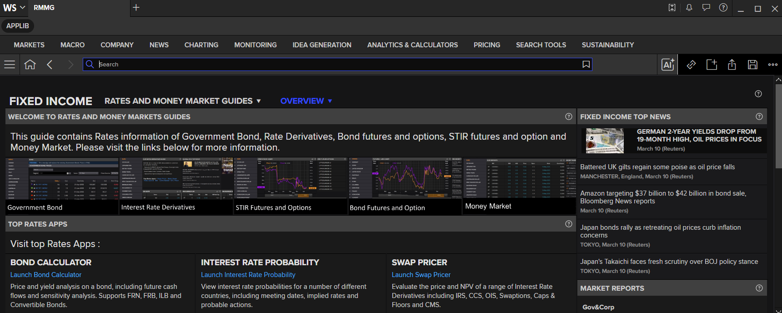Image resolution: width=782 pixels, height=313 pixels.
Task: Open the ANALYTICS & CALCULATORS menu
Action: click(412, 45)
